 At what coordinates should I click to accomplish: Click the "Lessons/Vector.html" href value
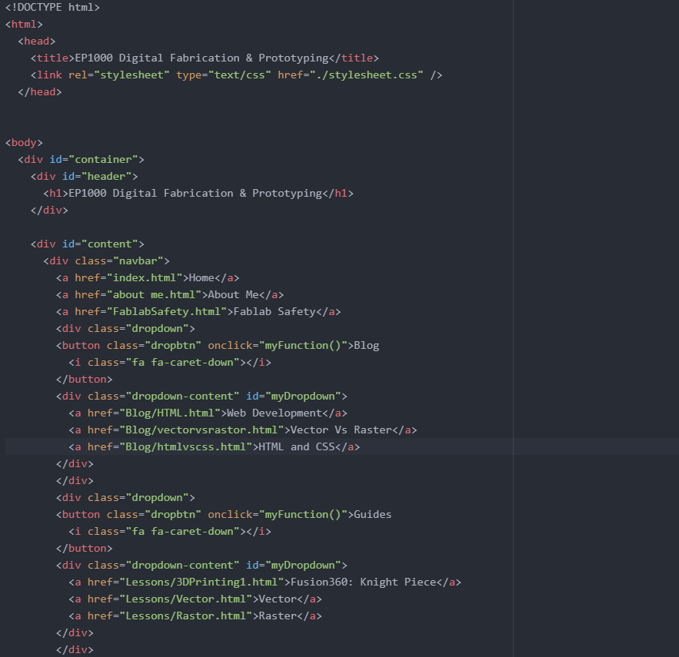tap(186, 599)
